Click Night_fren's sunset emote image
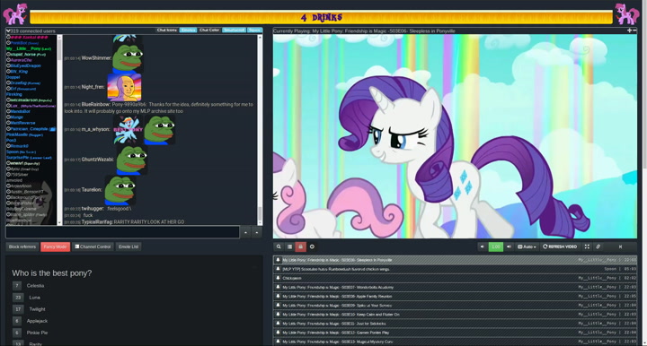 tap(124, 87)
